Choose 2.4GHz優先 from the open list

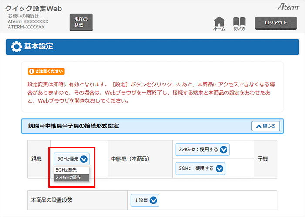pos(71,177)
